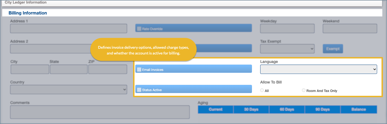Select the State input field
This screenshot has height=124, width=387.
(x=69, y=69)
